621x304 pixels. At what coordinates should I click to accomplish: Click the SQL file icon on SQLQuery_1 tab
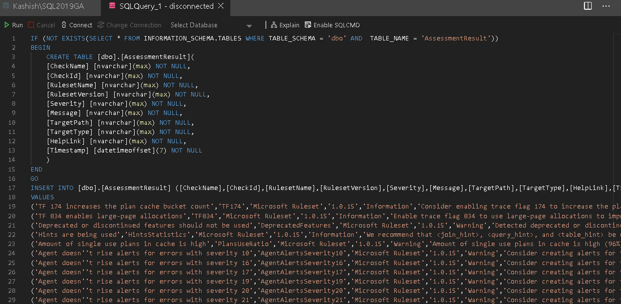point(112,6)
